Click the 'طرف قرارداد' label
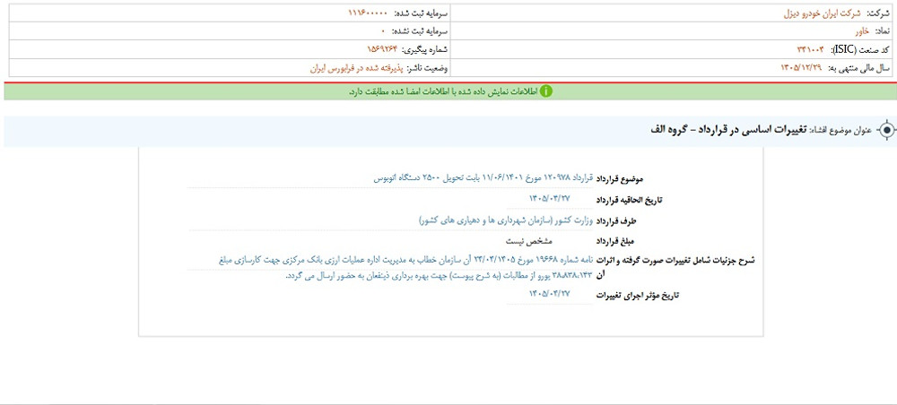Screen dimensions: 897x405 click(x=617, y=220)
